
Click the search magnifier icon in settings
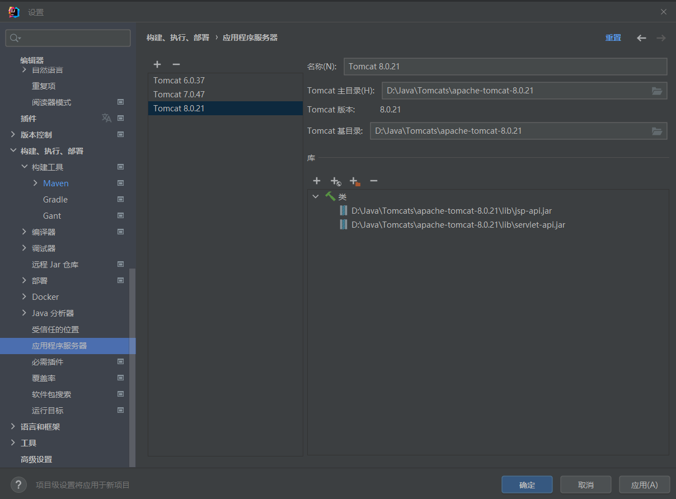click(15, 38)
